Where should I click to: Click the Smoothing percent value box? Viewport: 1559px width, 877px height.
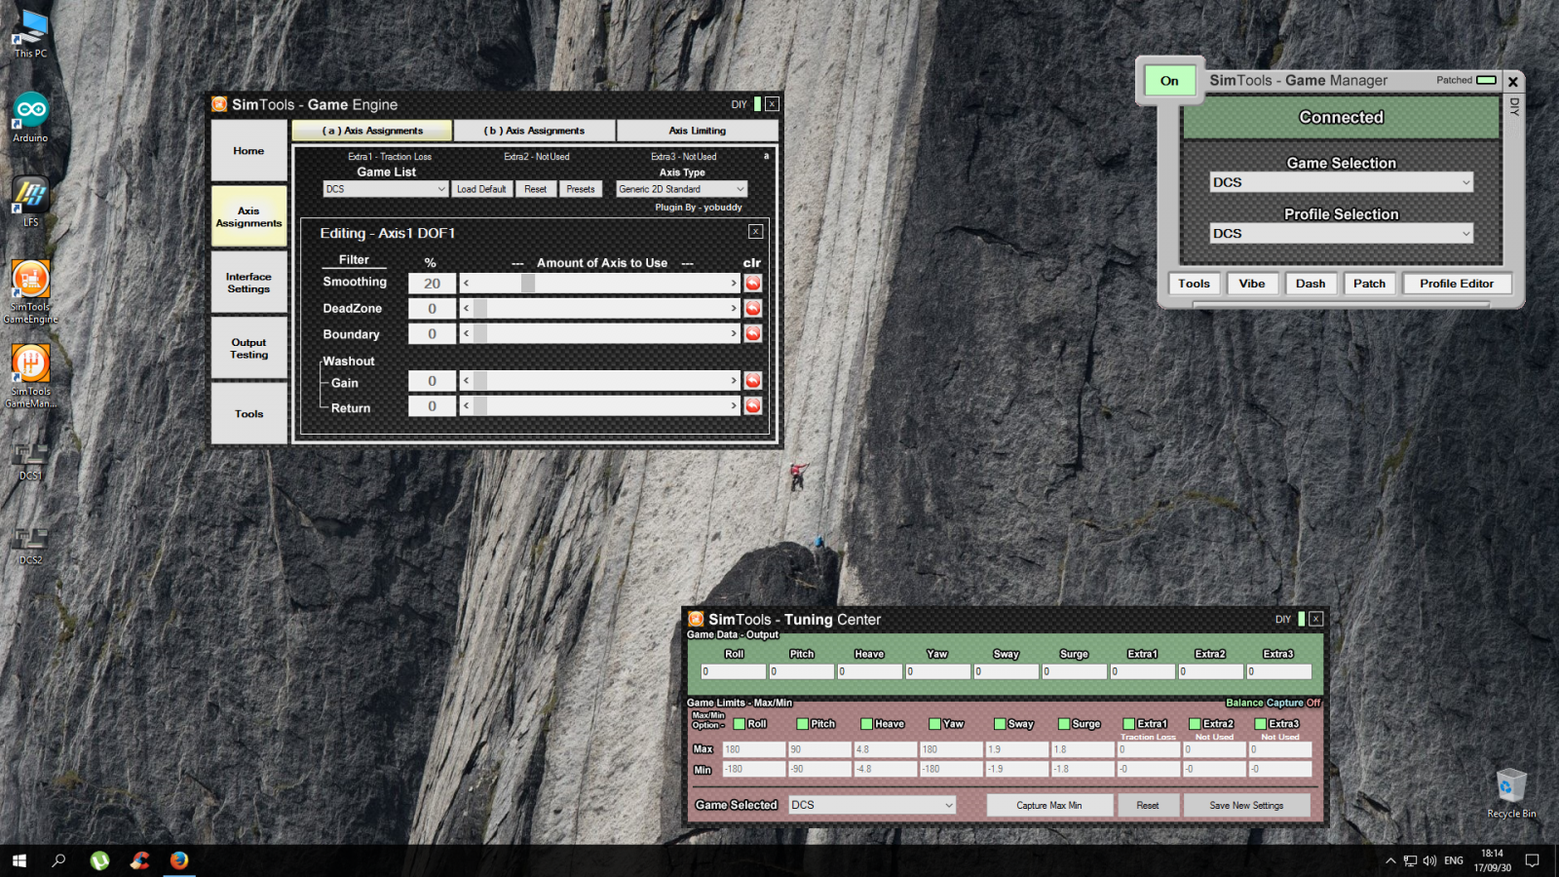432,283
